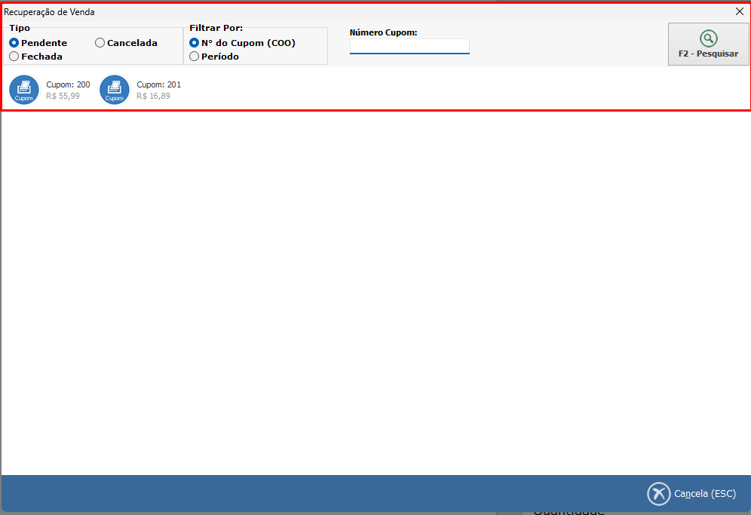Click the Cancela (ESC) text
Screen dimensions: 751x515
pos(705,494)
